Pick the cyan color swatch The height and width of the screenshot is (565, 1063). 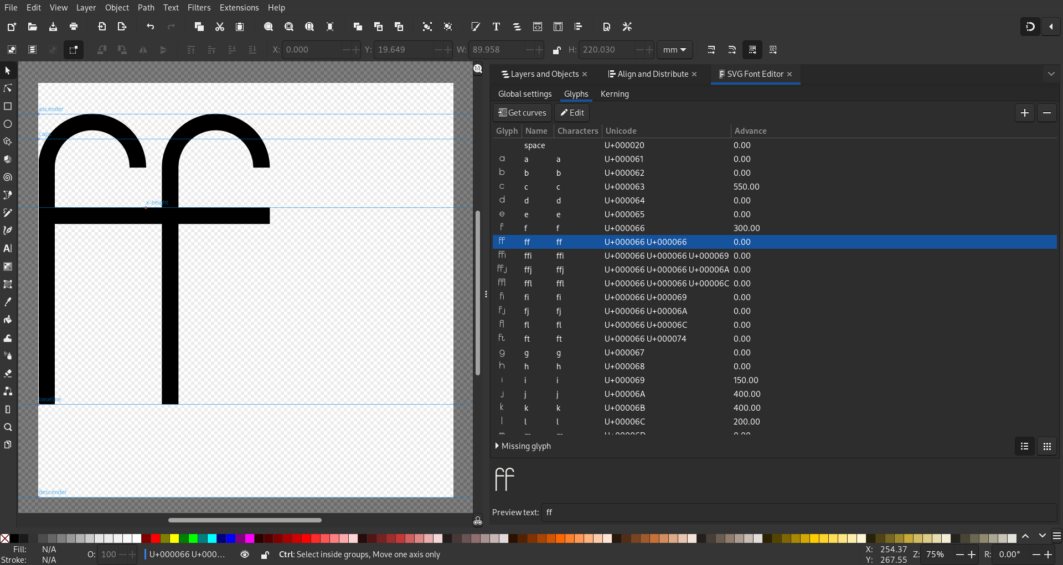(212, 538)
